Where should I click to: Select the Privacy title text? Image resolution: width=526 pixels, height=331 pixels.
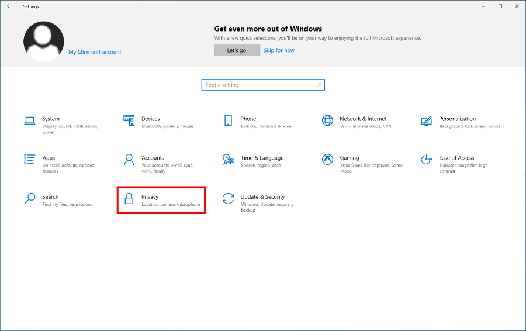point(150,196)
